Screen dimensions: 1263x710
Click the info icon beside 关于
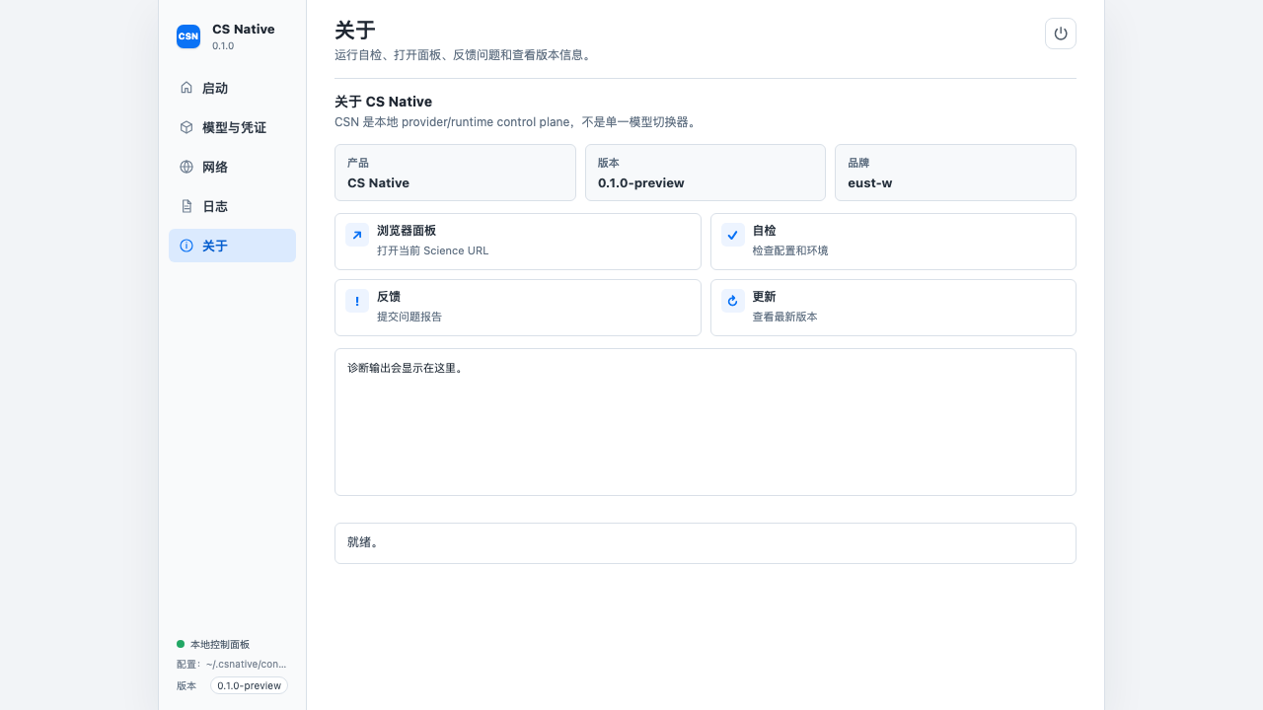pos(186,246)
